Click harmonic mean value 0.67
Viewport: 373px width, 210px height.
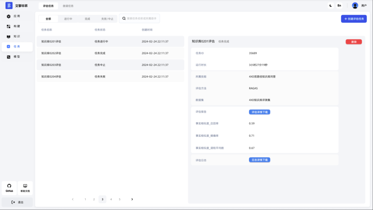coord(252,148)
